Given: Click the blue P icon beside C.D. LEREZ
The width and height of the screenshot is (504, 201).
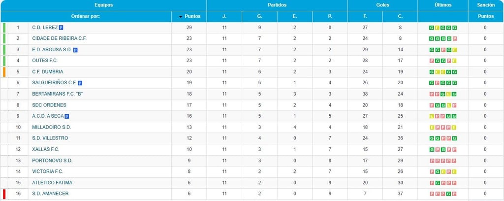Looking at the screenshot, I should click(61, 28).
